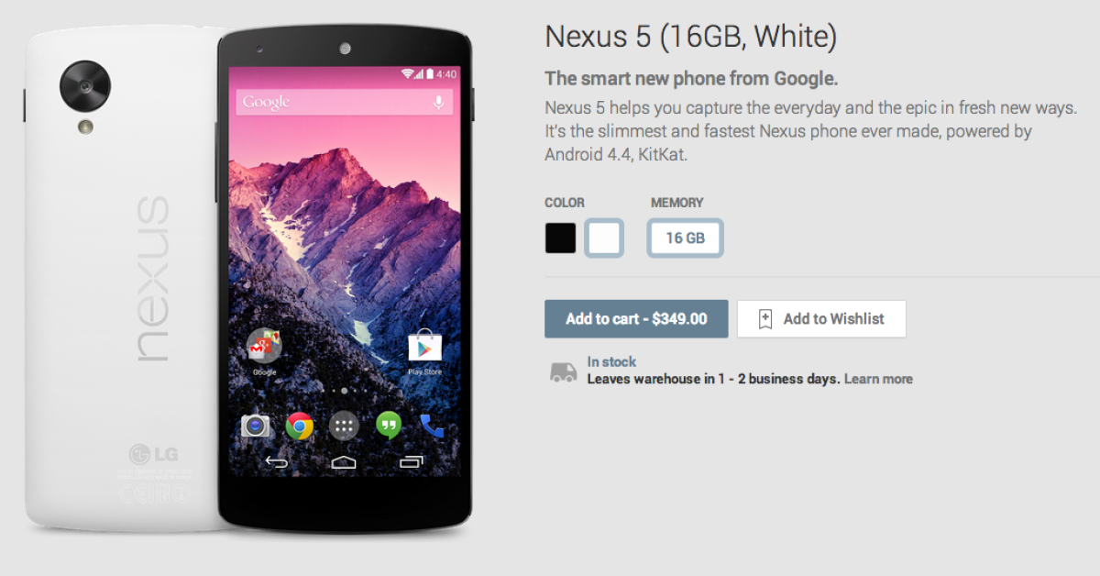This screenshot has height=576, width=1100.
Task: Tap the recent apps navigation button
Action: click(x=412, y=461)
